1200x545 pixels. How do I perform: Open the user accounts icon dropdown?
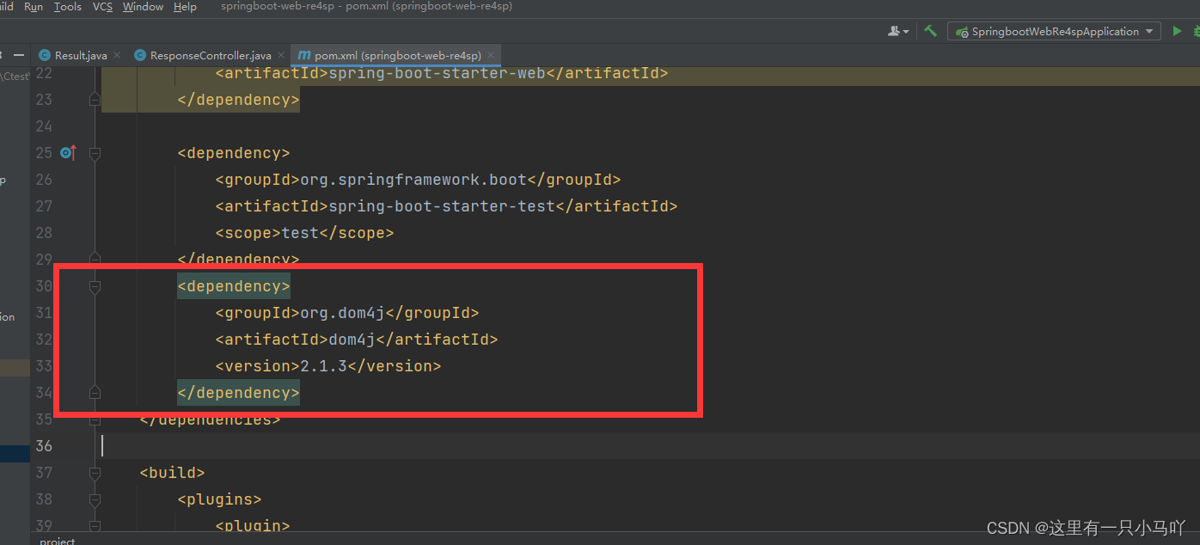tap(898, 31)
